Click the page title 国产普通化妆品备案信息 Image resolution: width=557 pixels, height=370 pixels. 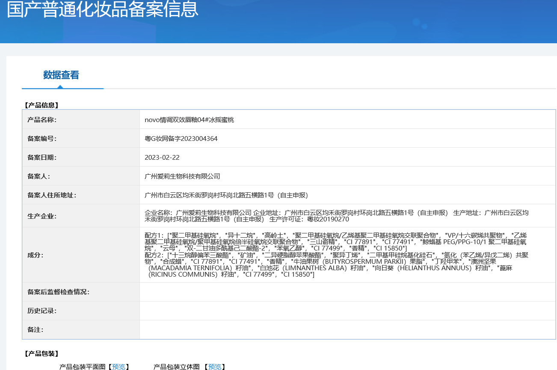coord(103,9)
